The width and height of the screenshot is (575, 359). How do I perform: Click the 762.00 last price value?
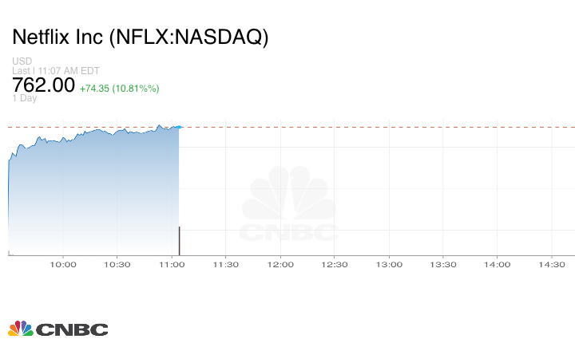point(44,85)
